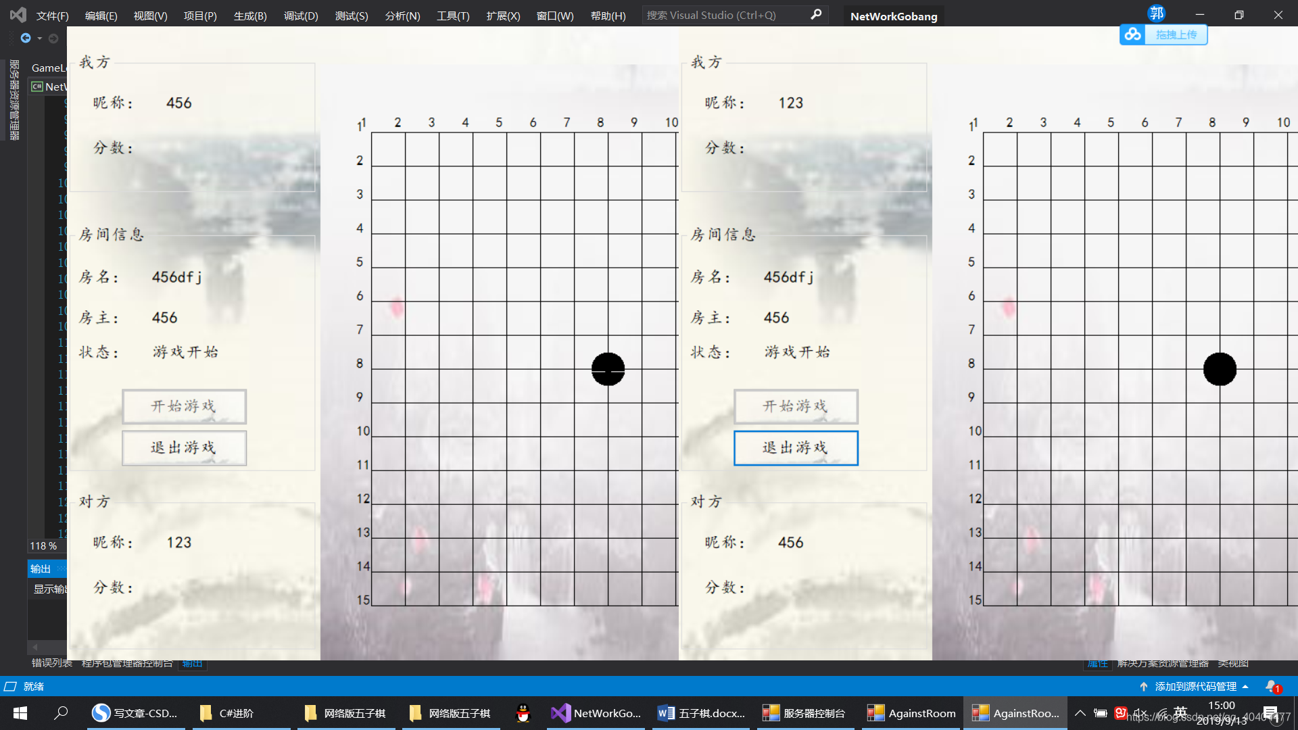Click the notification bell with red badge

coord(1272,686)
